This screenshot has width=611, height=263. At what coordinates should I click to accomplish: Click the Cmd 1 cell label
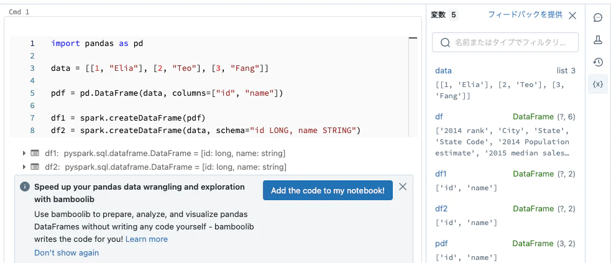[x=19, y=12]
